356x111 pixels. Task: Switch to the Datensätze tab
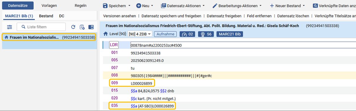[x=18, y=6]
